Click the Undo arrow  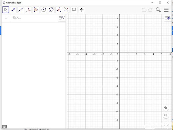point(144,10)
